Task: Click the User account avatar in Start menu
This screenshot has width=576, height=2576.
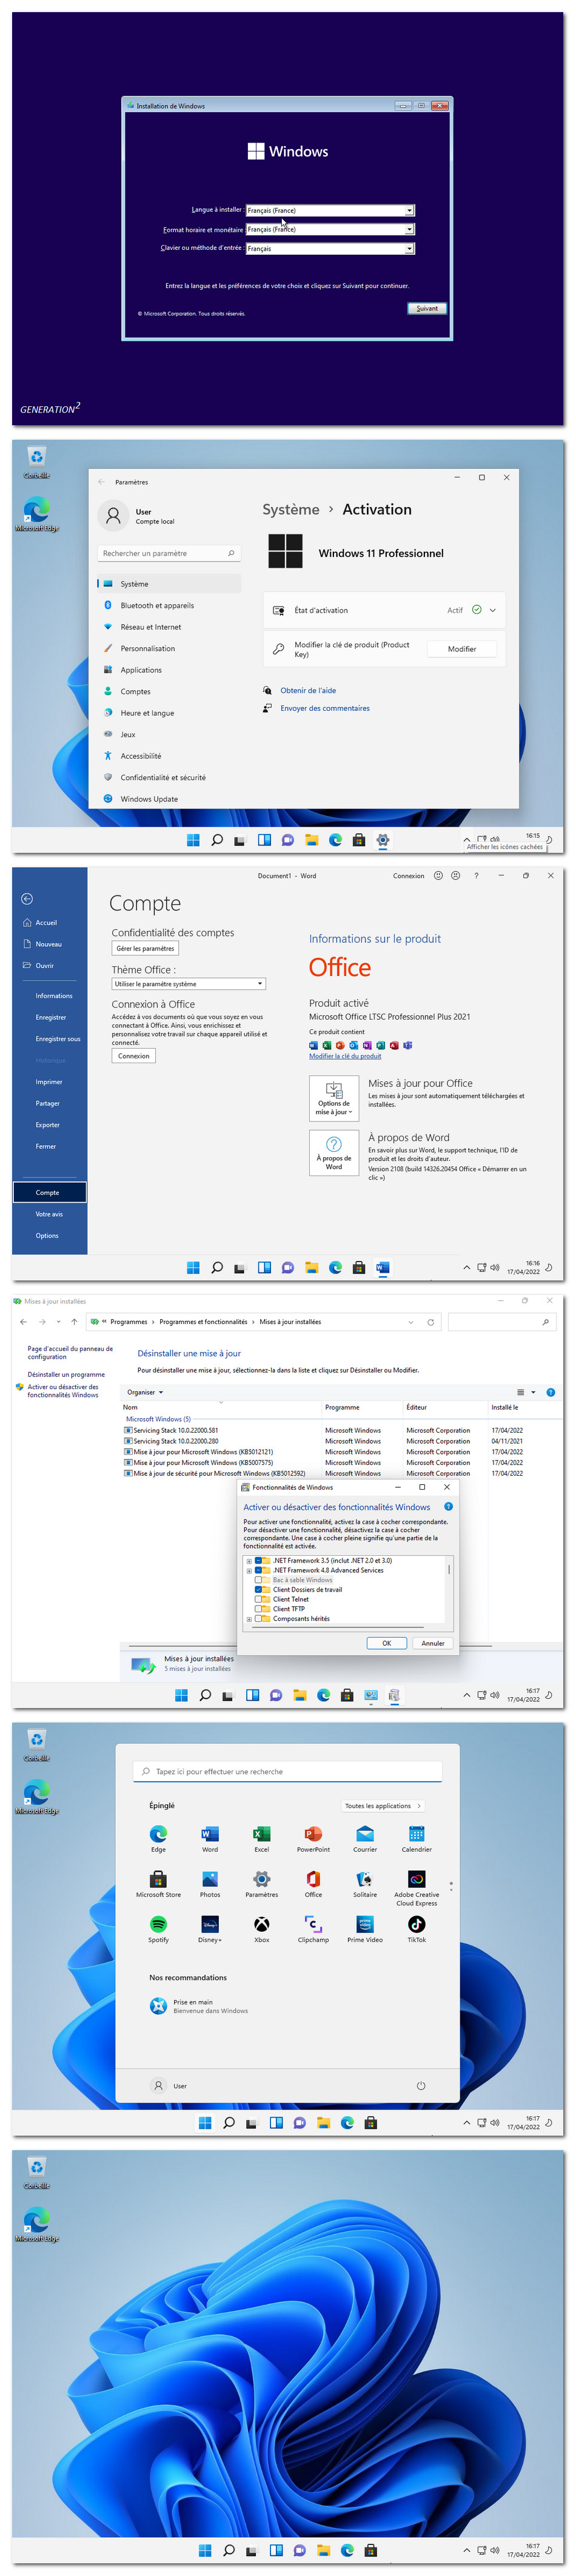Action: (x=158, y=2086)
